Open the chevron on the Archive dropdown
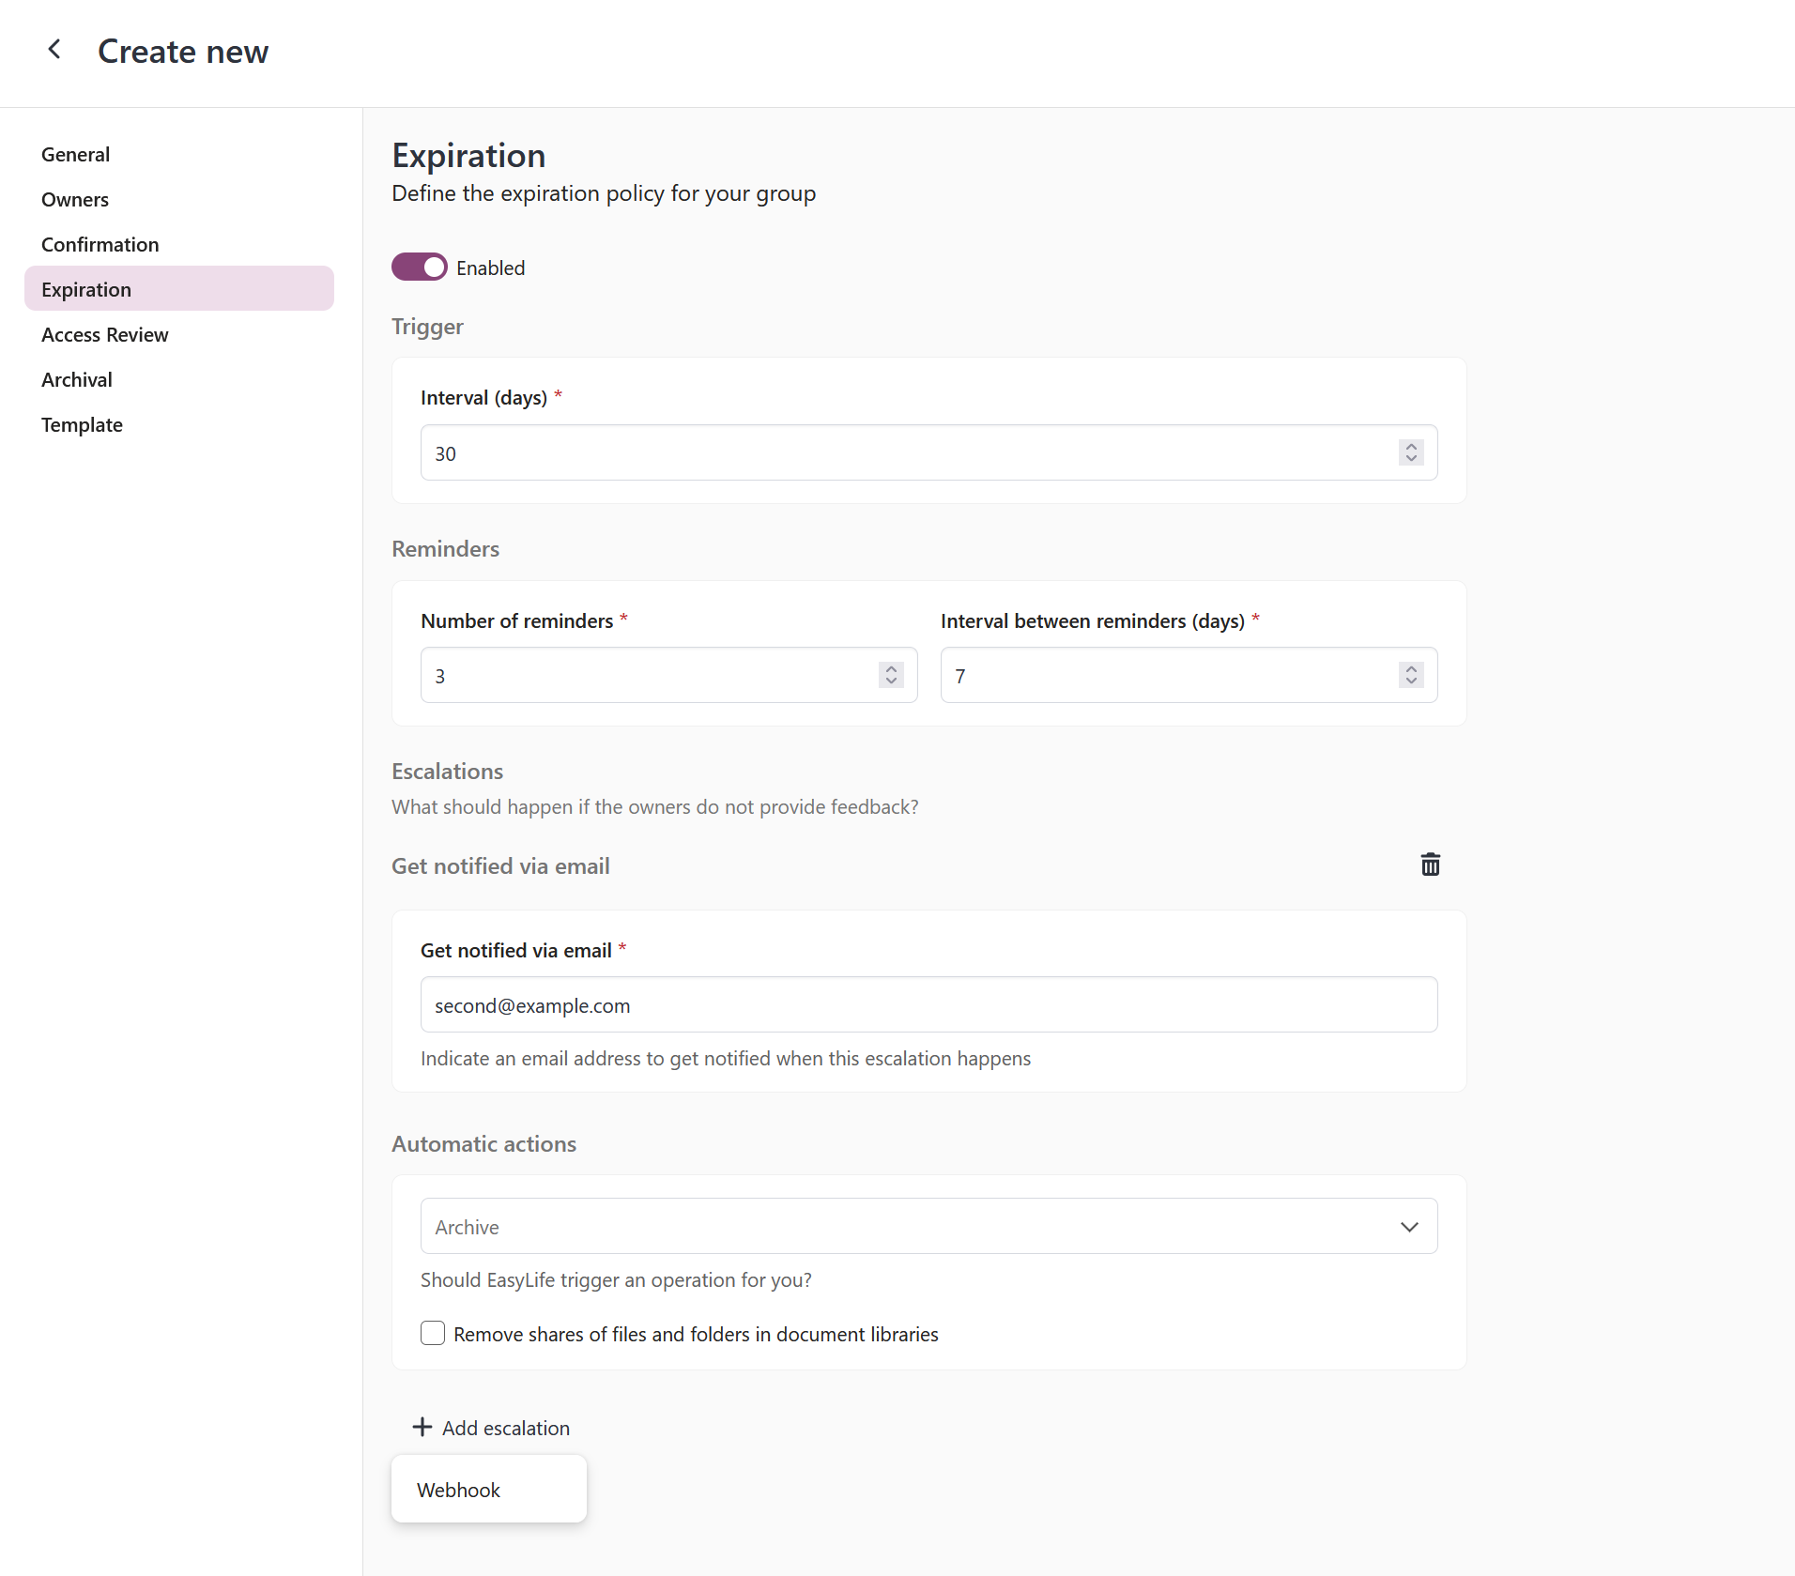Viewport: 1795px width, 1576px height. (x=1409, y=1226)
